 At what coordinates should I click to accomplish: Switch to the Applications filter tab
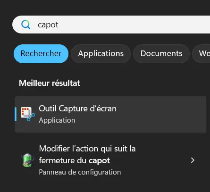pyautogui.click(x=101, y=54)
